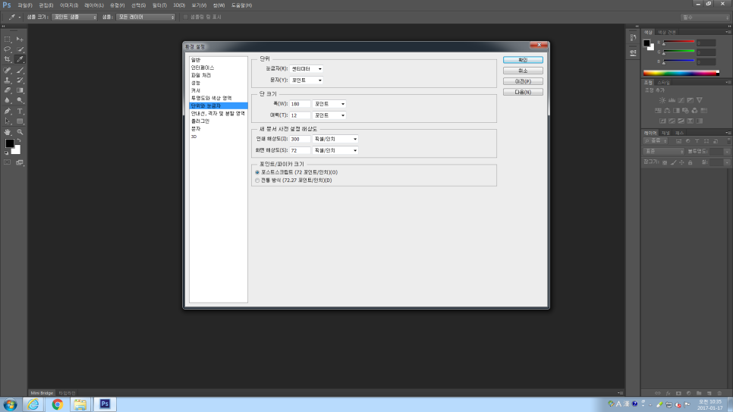Select the Pen tool
The image size is (733, 412).
coord(8,112)
